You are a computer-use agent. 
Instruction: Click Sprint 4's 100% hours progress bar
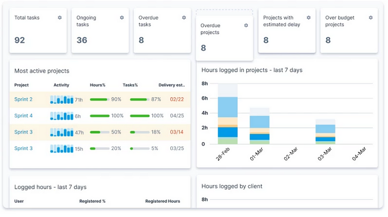(100, 116)
